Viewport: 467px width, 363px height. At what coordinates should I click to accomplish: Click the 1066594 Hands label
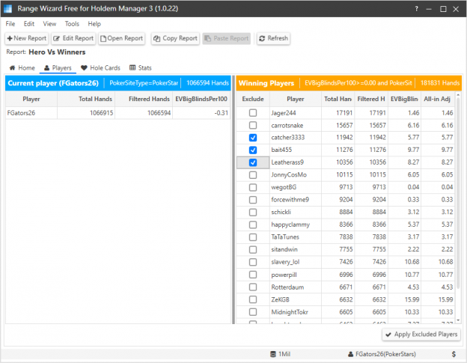(207, 83)
